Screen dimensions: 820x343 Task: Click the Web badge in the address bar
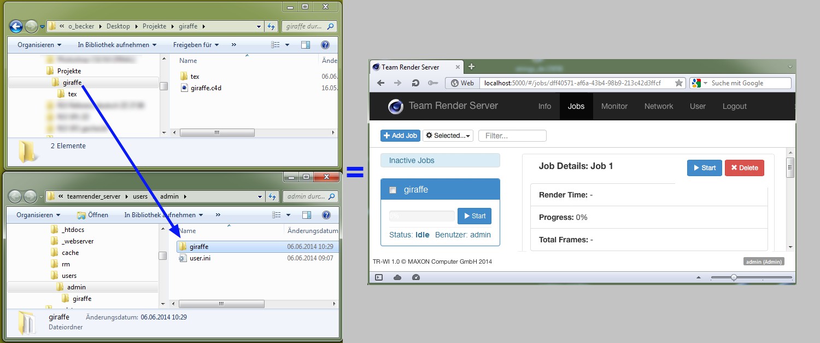462,83
